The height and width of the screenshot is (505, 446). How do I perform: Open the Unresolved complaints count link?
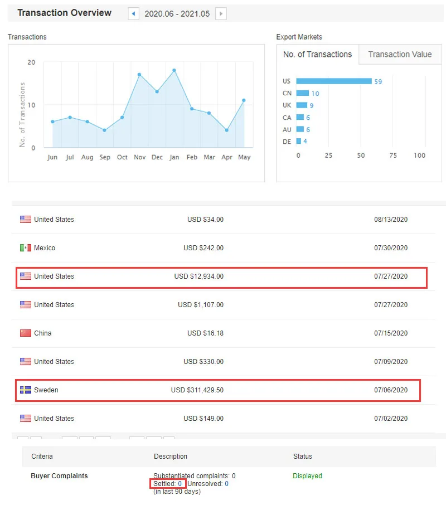[226, 484]
